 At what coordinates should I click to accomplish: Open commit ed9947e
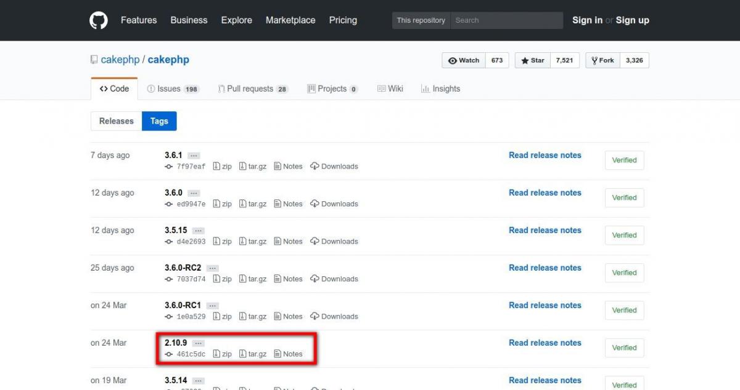pos(186,204)
